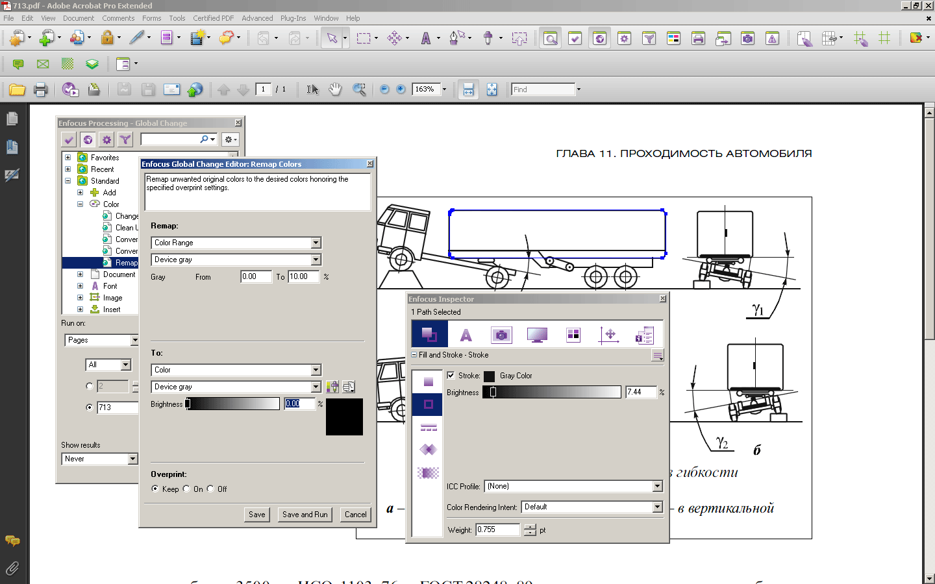Select the Stroke line style subcategory icon

pos(428,427)
